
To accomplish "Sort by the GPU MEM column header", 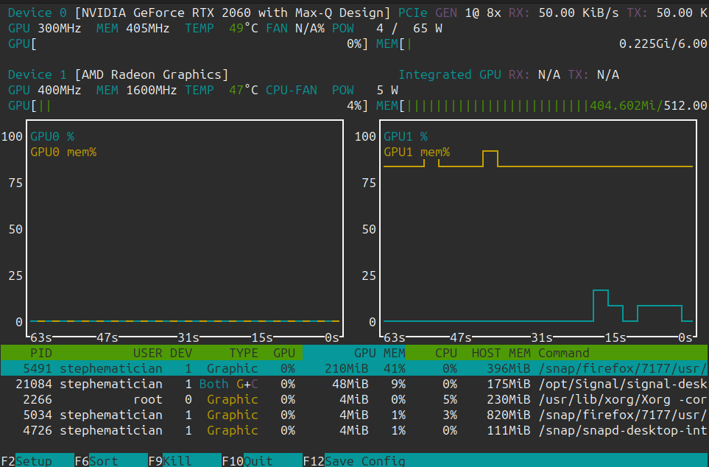I will [379, 353].
